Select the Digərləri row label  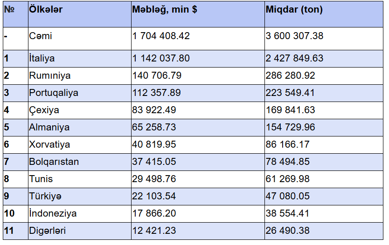click(x=47, y=231)
